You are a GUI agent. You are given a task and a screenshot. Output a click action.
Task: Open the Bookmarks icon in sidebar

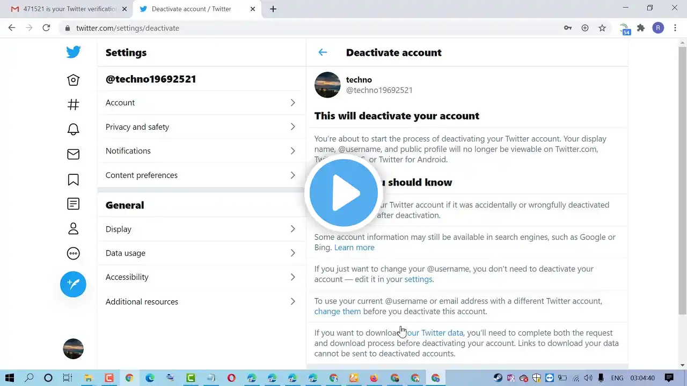pos(74,179)
